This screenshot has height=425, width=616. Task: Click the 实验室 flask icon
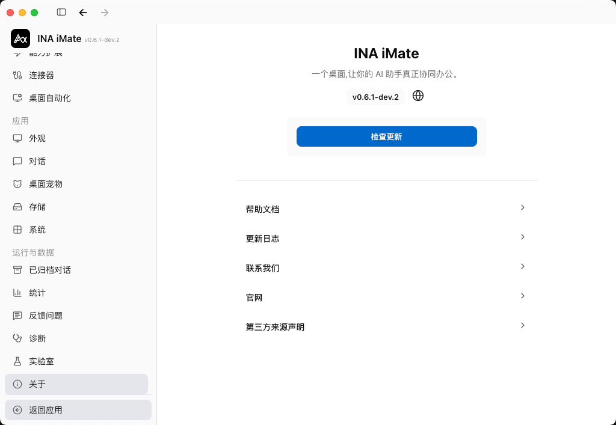click(x=17, y=361)
